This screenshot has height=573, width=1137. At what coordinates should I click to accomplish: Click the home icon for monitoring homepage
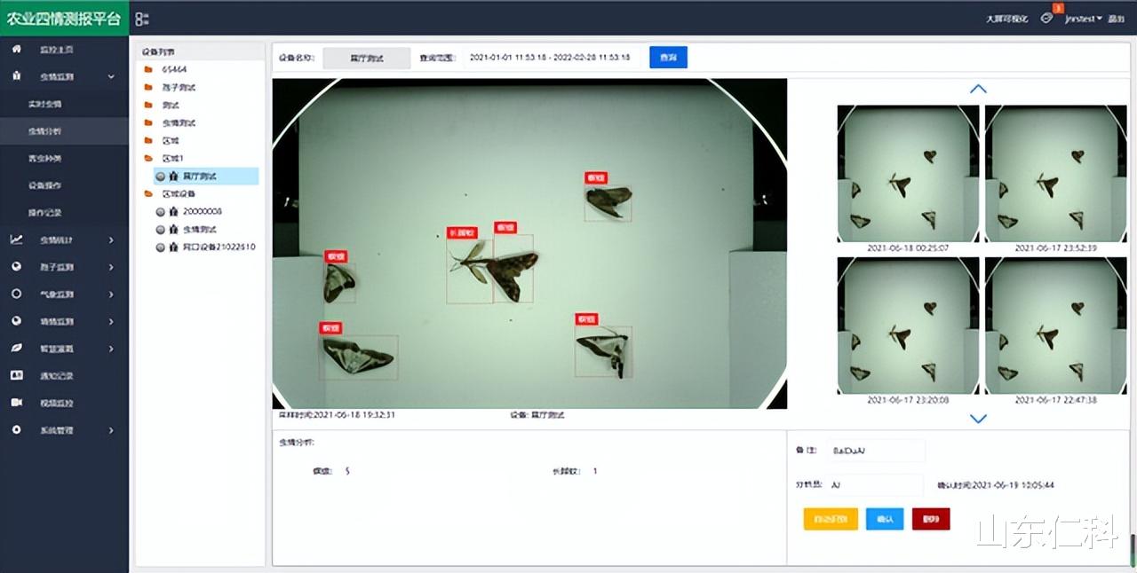tap(16, 49)
